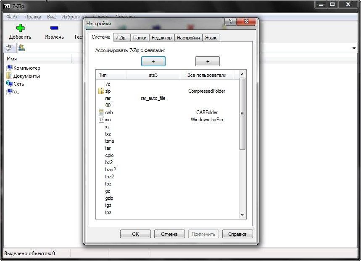Open the Настройки tab in dialog
Viewport: 361px width, 261px height.
tap(188, 38)
